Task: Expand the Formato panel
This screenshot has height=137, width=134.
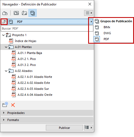Action: 47,120
